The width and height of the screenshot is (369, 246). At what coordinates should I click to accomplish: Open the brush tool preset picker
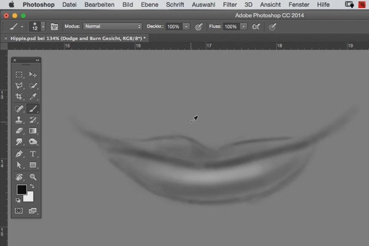click(x=17, y=26)
